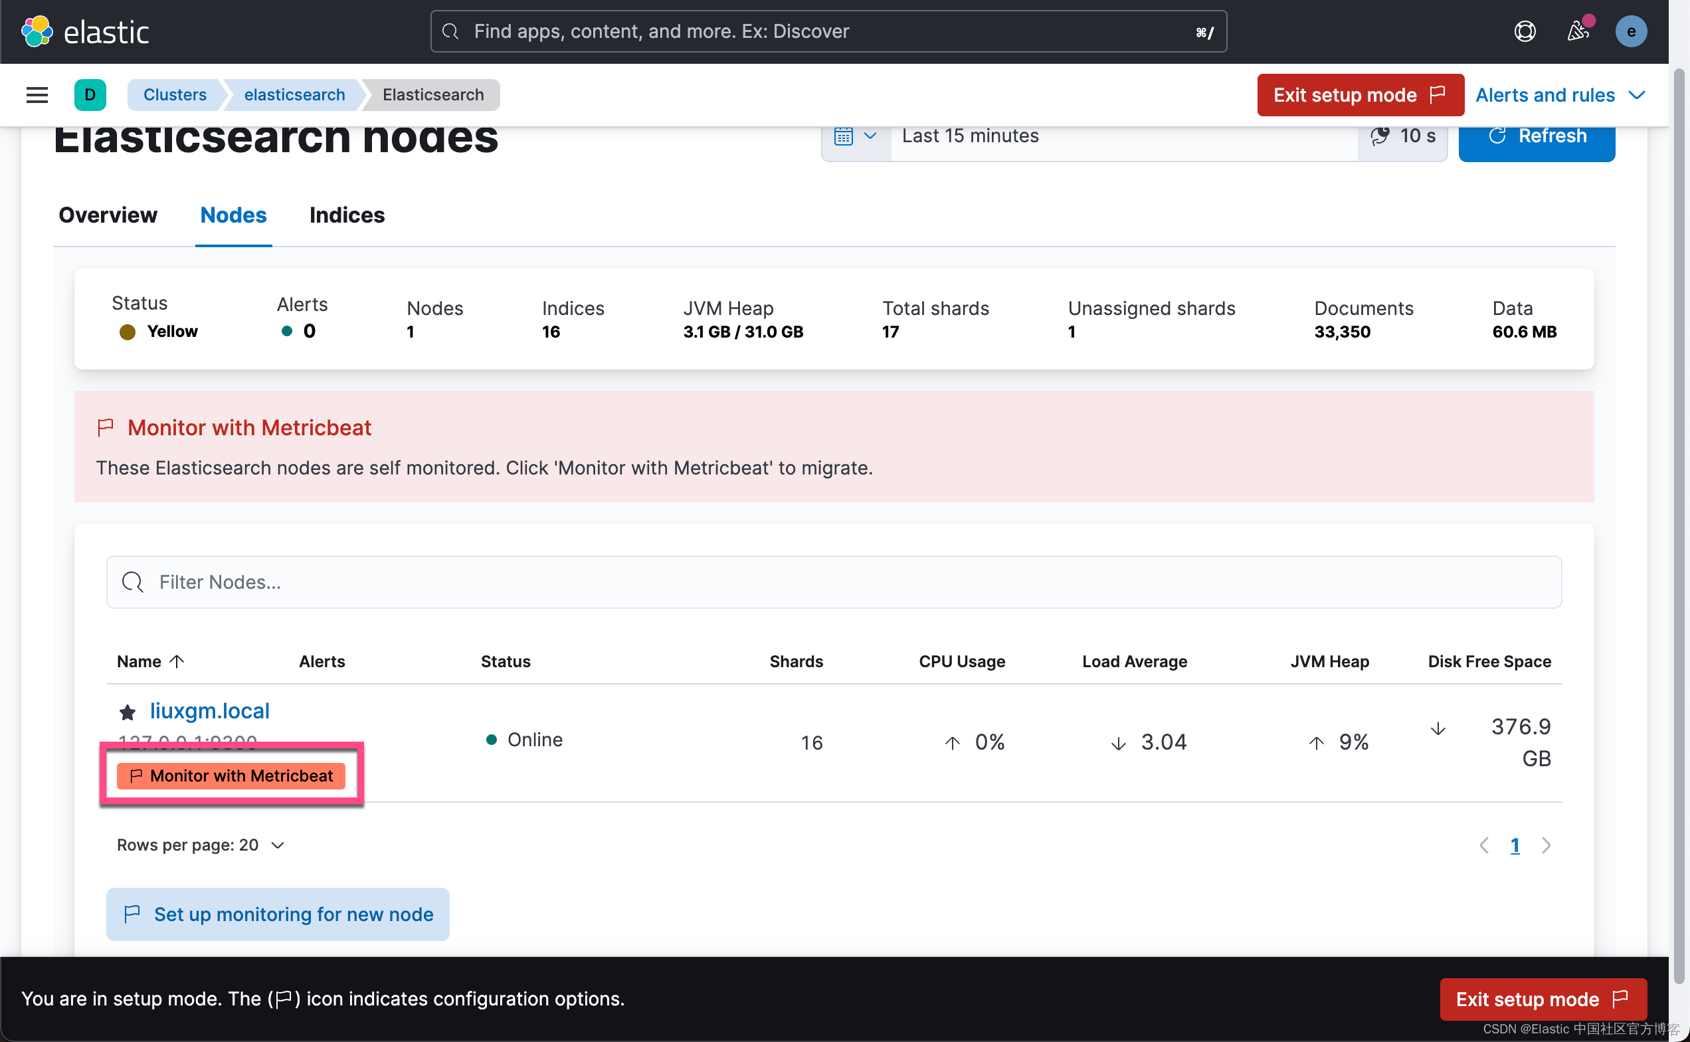Click the search magnifier in the global search bar
The width and height of the screenshot is (1690, 1042).
point(451,31)
